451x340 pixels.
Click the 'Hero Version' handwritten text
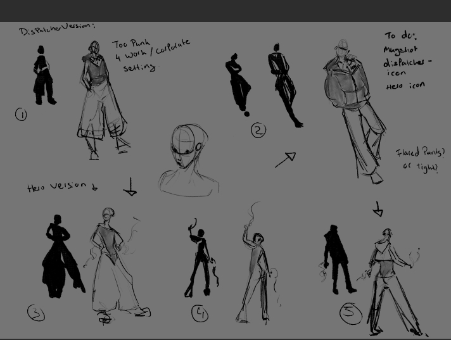61,187
